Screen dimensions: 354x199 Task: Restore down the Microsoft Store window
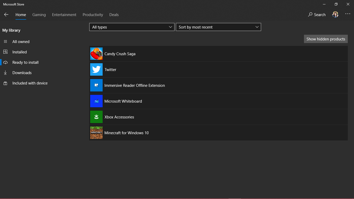click(336, 4)
